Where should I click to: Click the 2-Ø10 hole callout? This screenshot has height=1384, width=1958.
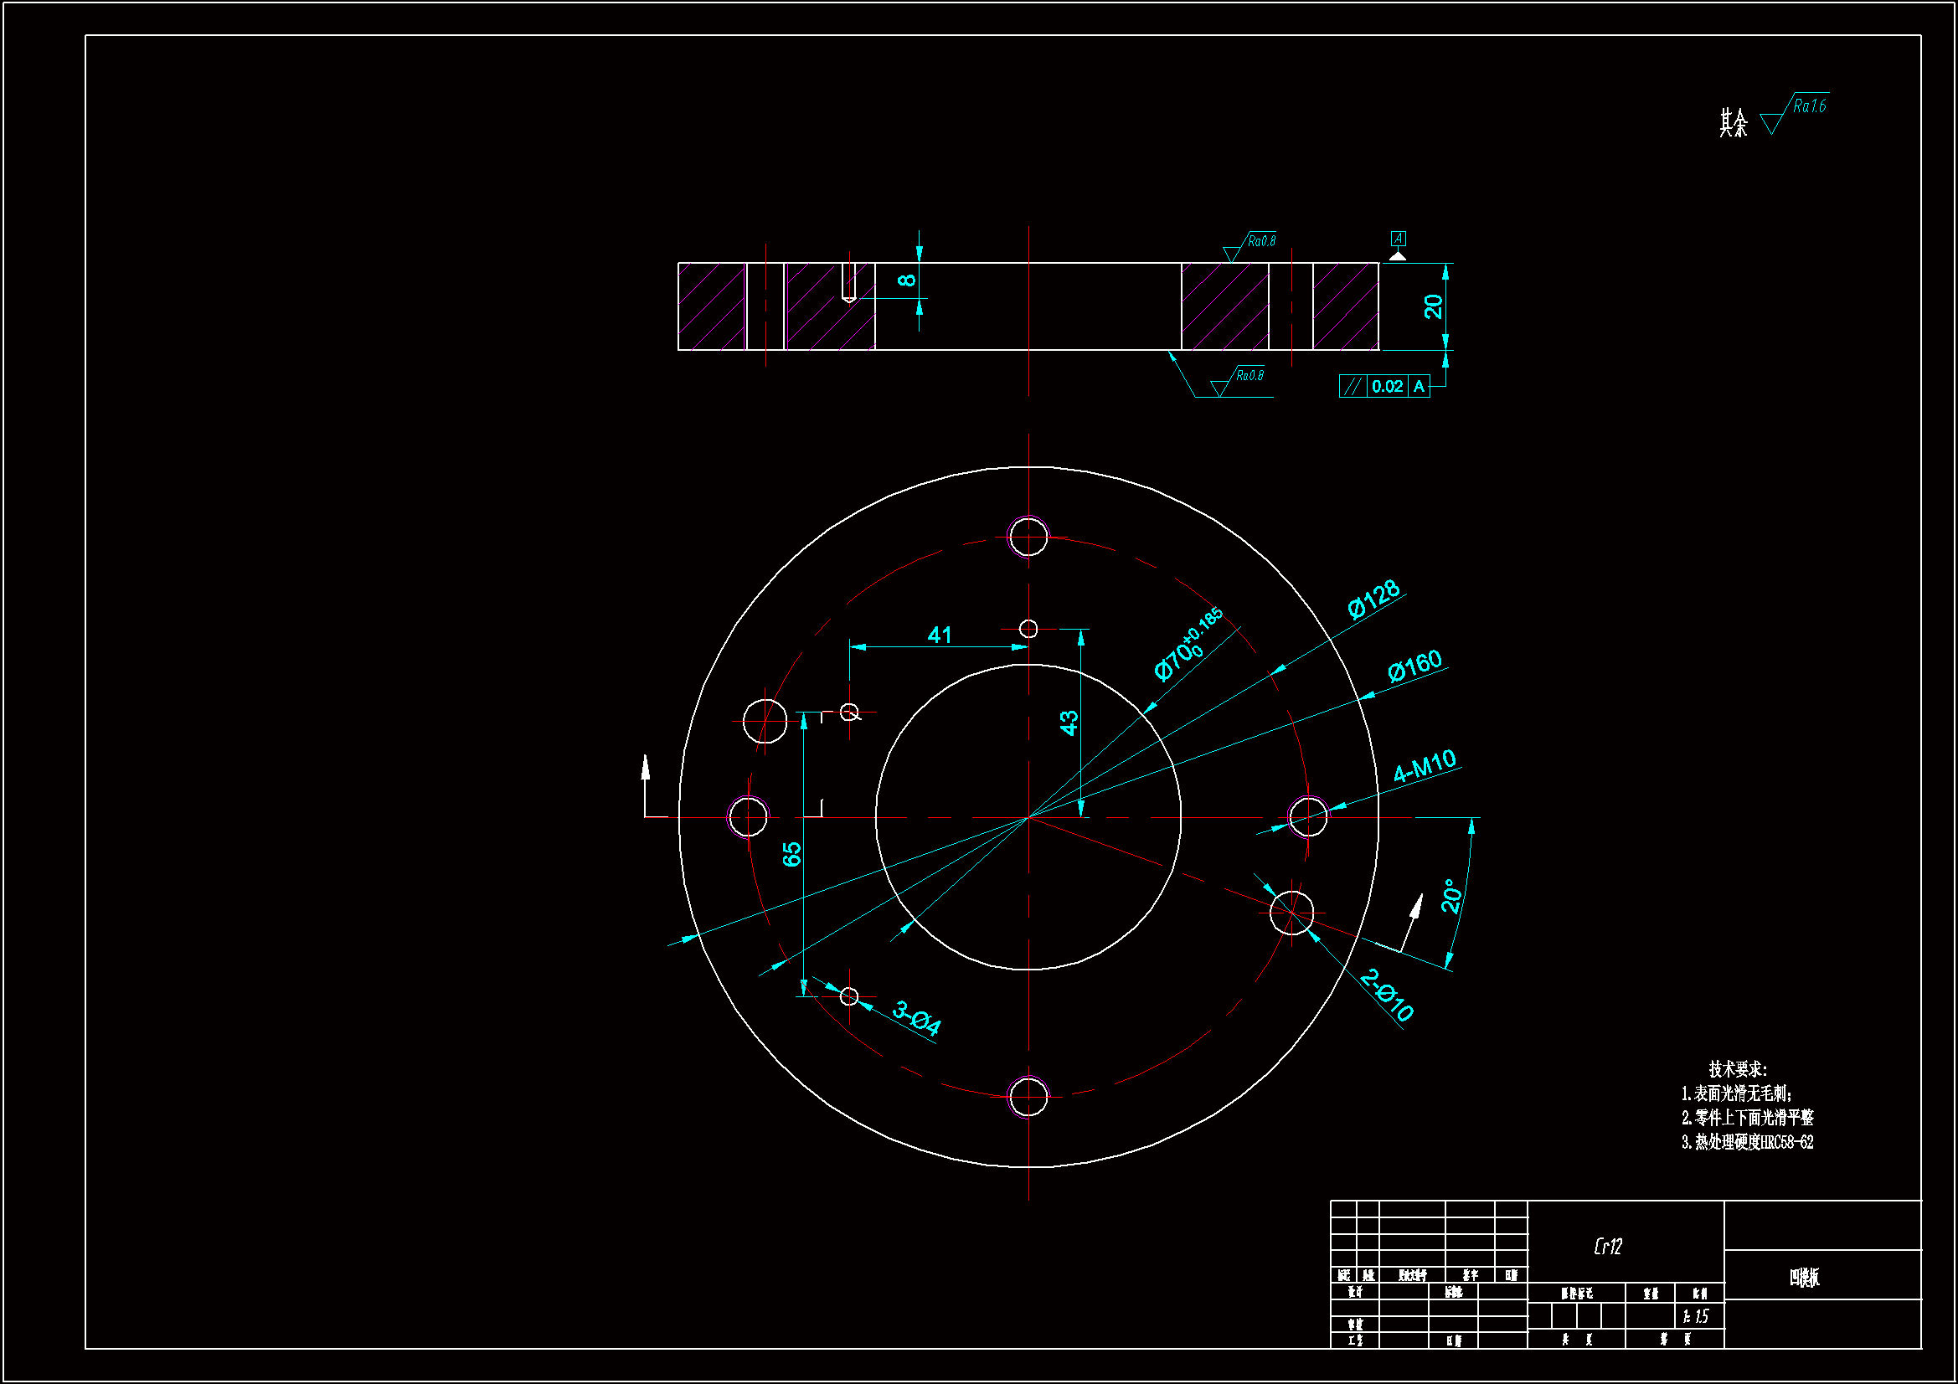(x=1388, y=995)
